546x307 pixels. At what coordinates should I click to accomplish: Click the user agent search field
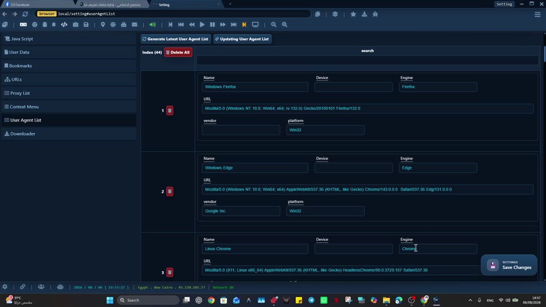click(x=367, y=60)
